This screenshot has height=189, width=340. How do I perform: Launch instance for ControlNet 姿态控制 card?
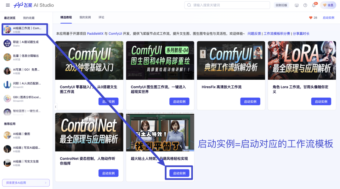click(108, 173)
